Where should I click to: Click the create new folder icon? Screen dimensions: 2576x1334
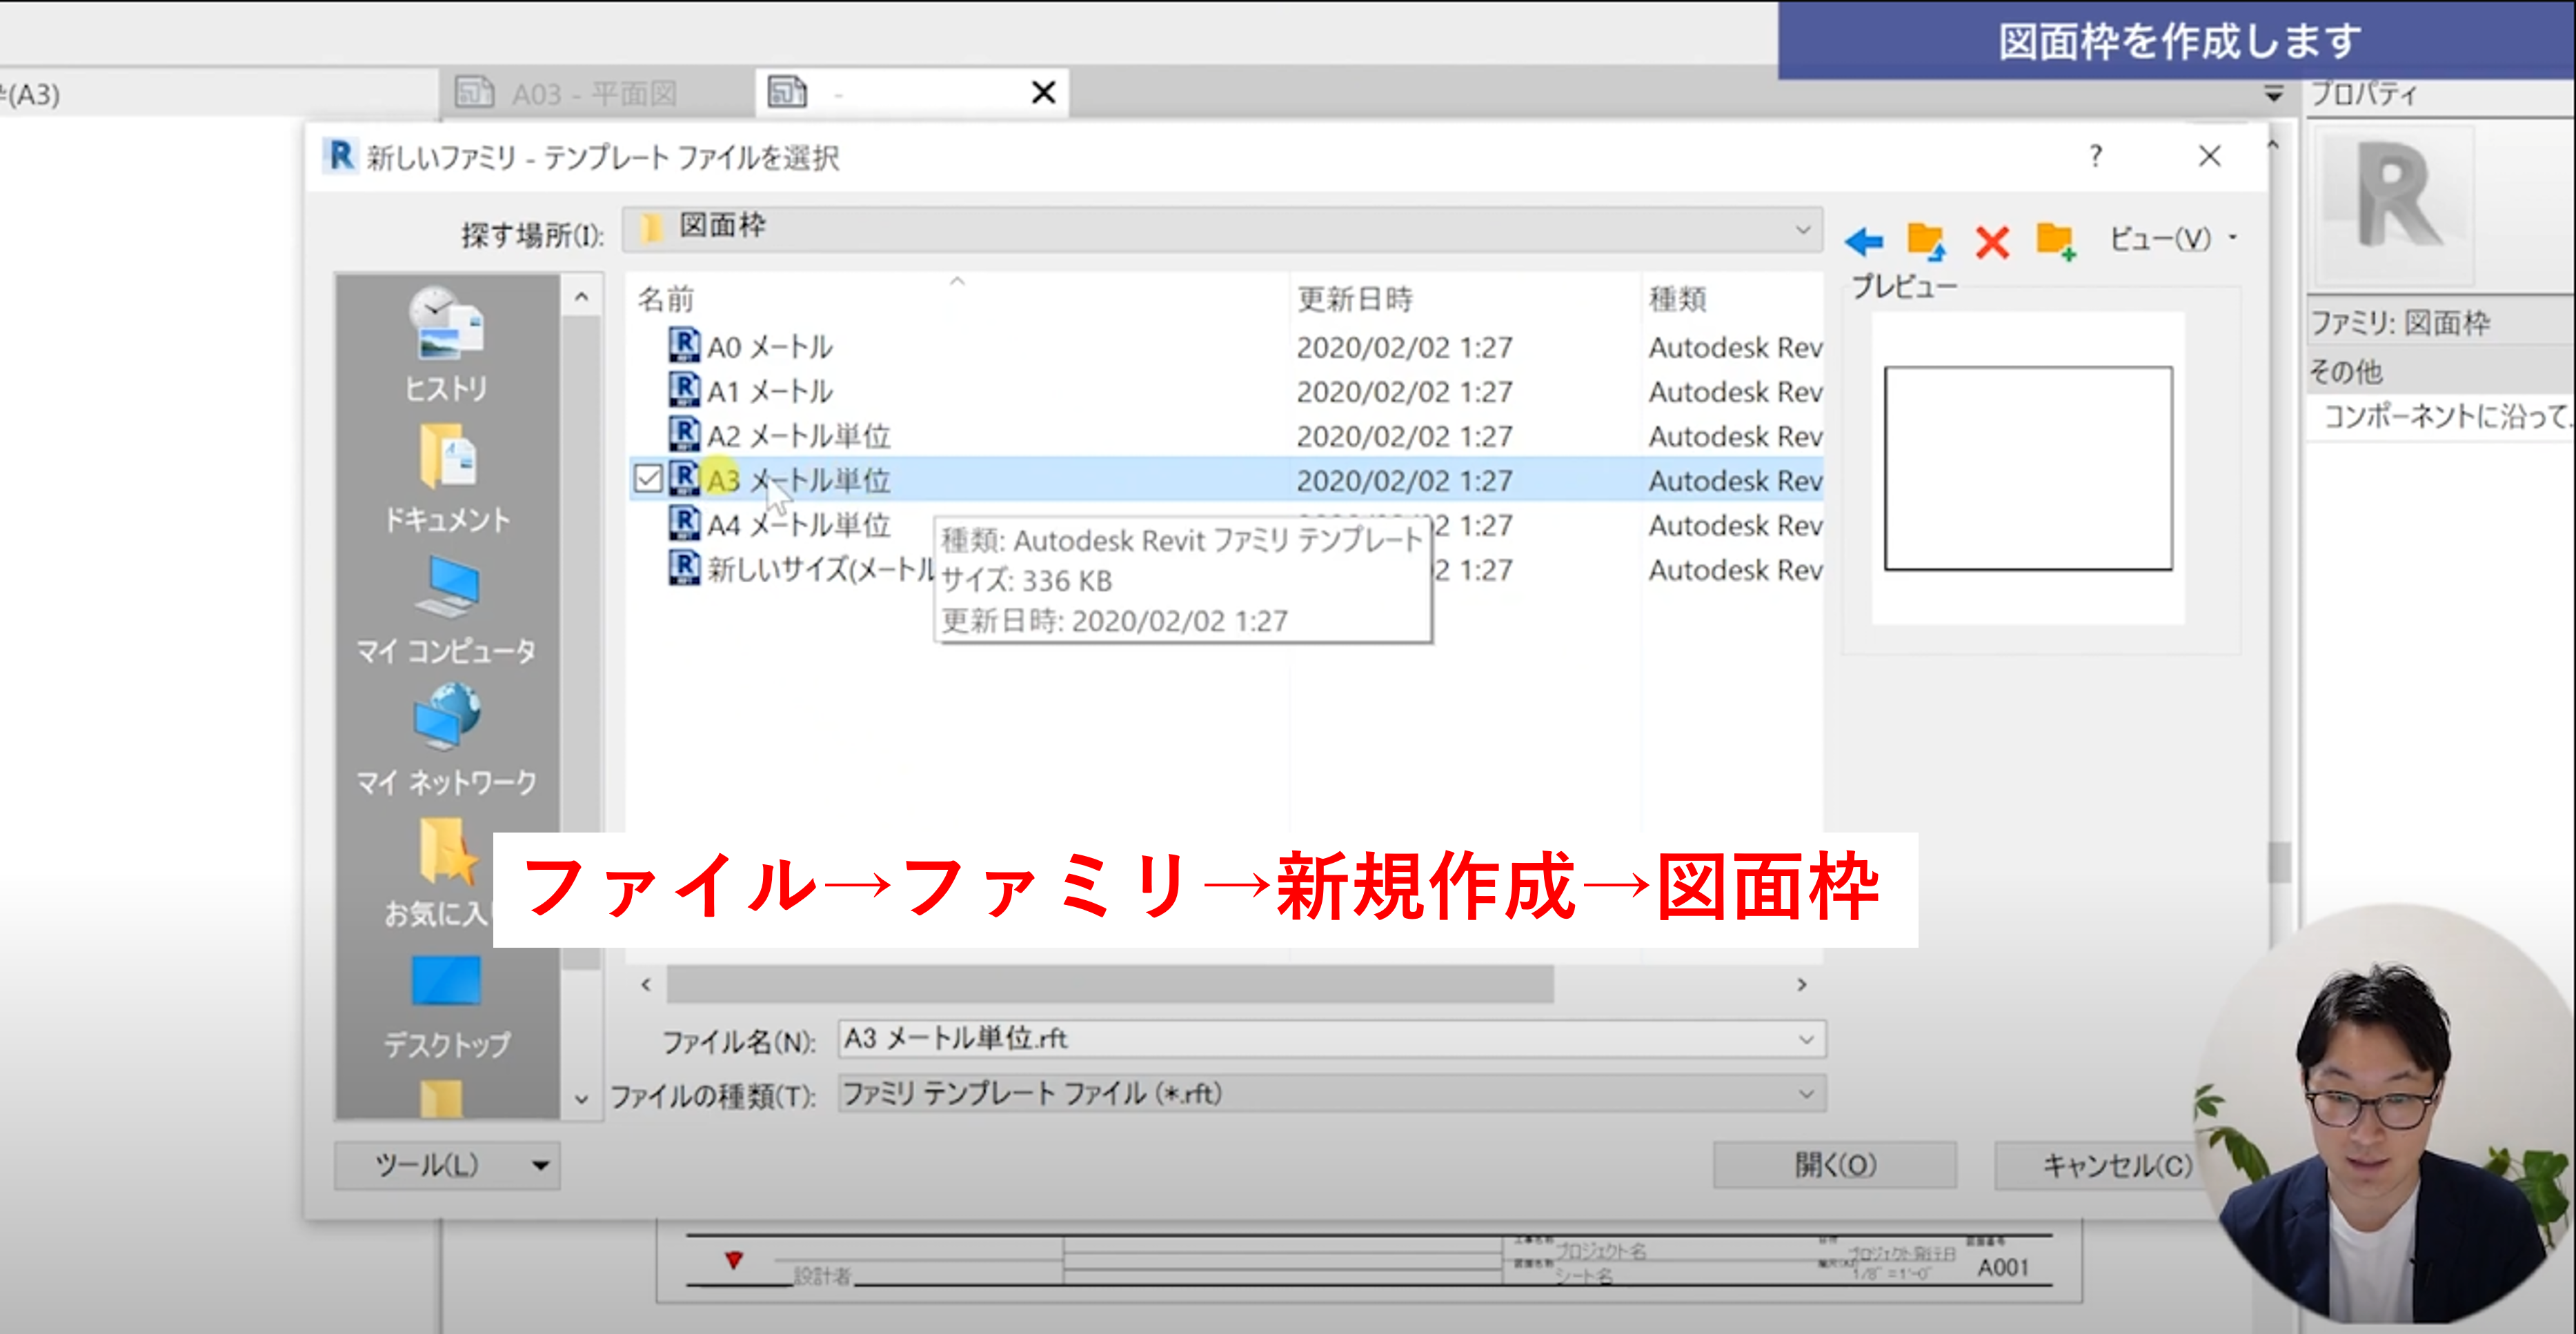pyautogui.click(x=2056, y=241)
